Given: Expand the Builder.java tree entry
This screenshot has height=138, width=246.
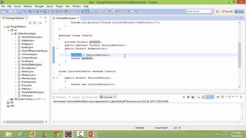Looking at the screenshot, I should pos(15,48).
